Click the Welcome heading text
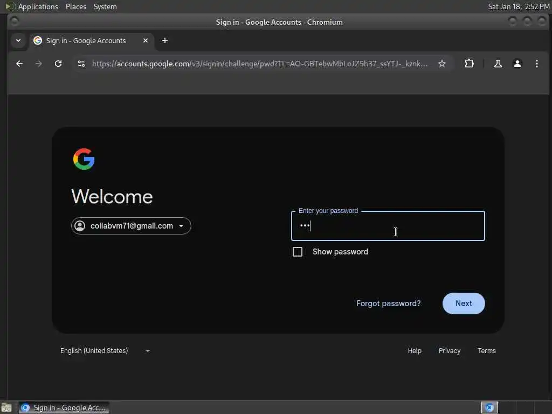The width and height of the screenshot is (552, 414). (x=112, y=196)
